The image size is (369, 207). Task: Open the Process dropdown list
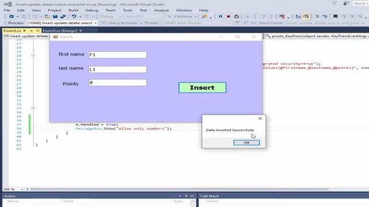point(96,23)
